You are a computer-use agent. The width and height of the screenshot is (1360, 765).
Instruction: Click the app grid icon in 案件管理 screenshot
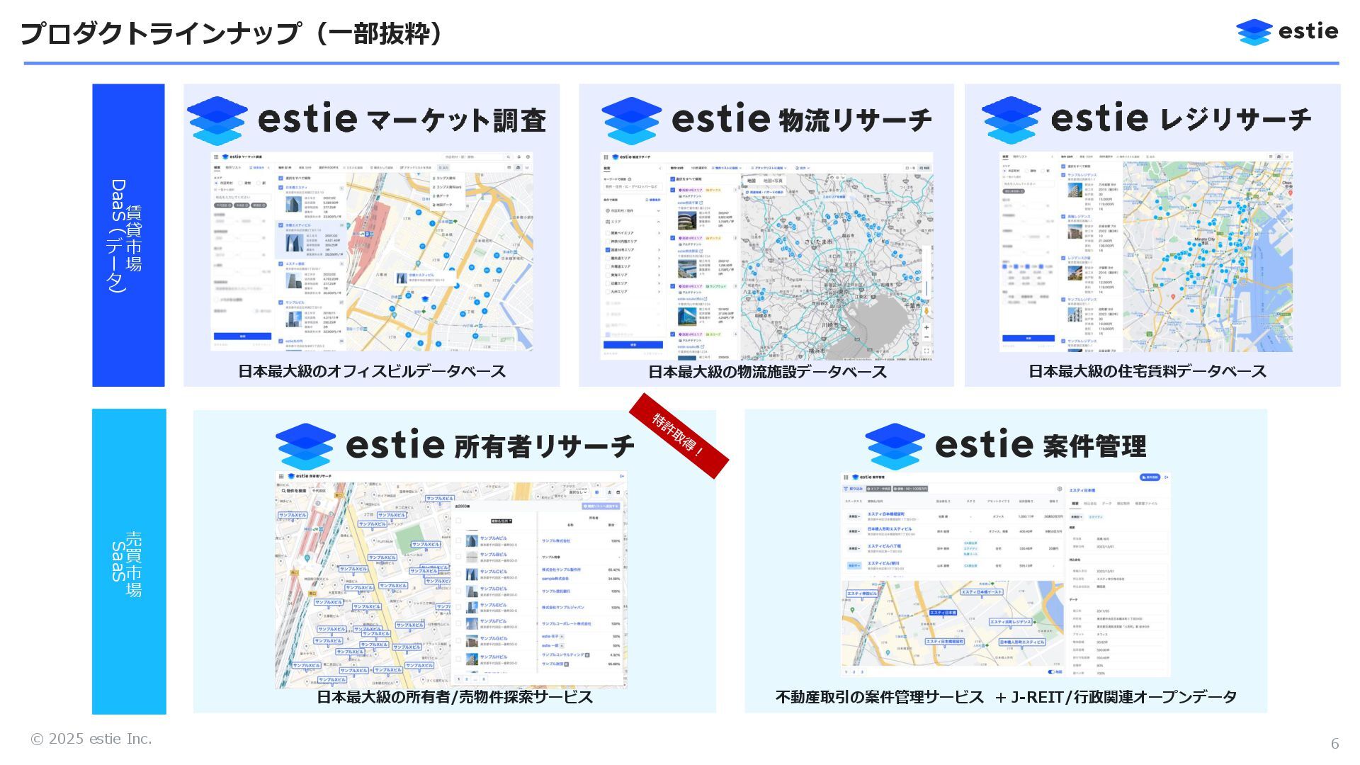click(846, 477)
